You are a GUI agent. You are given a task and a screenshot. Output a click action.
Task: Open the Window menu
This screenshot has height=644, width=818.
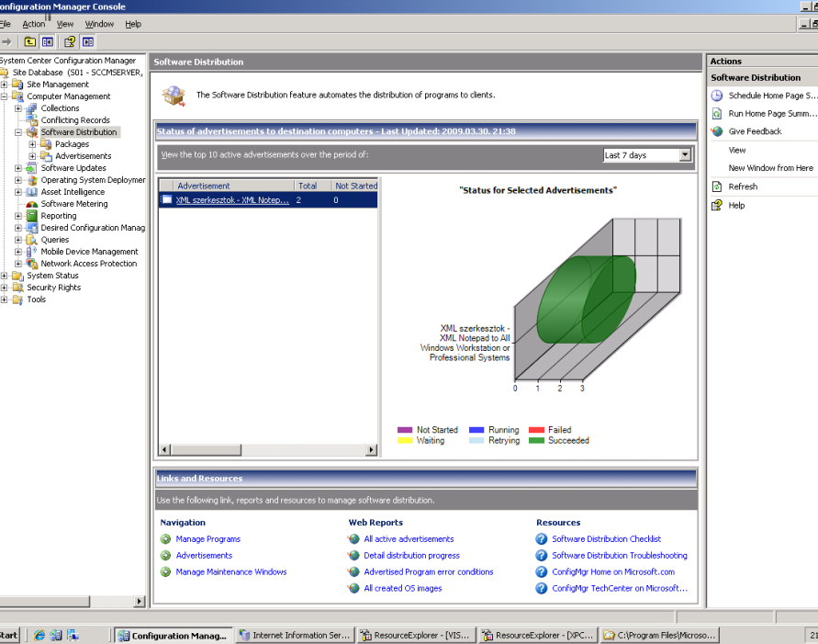[x=99, y=24]
